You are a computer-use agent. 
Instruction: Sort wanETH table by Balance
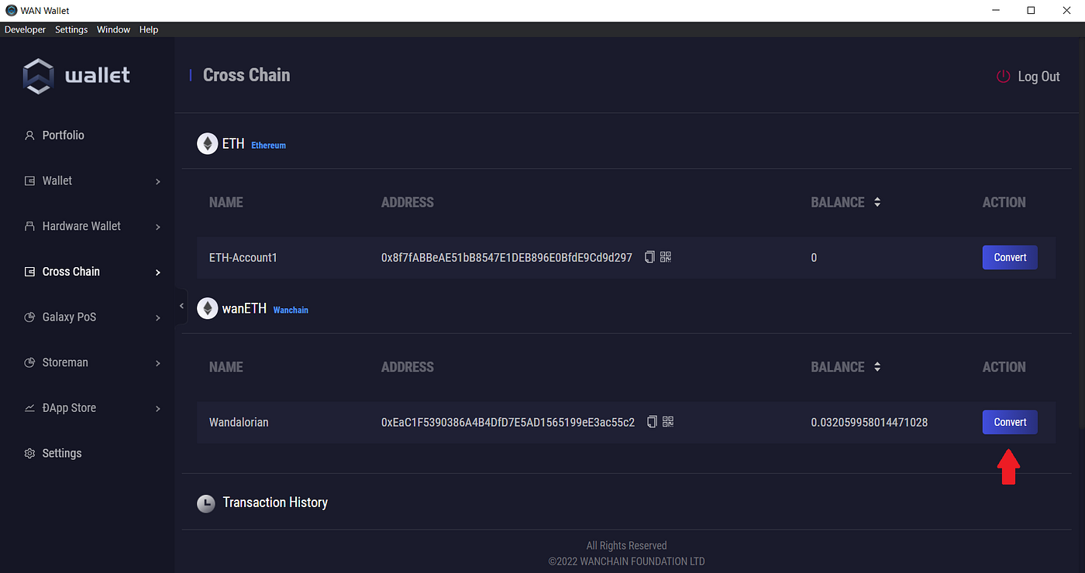pos(877,367)
